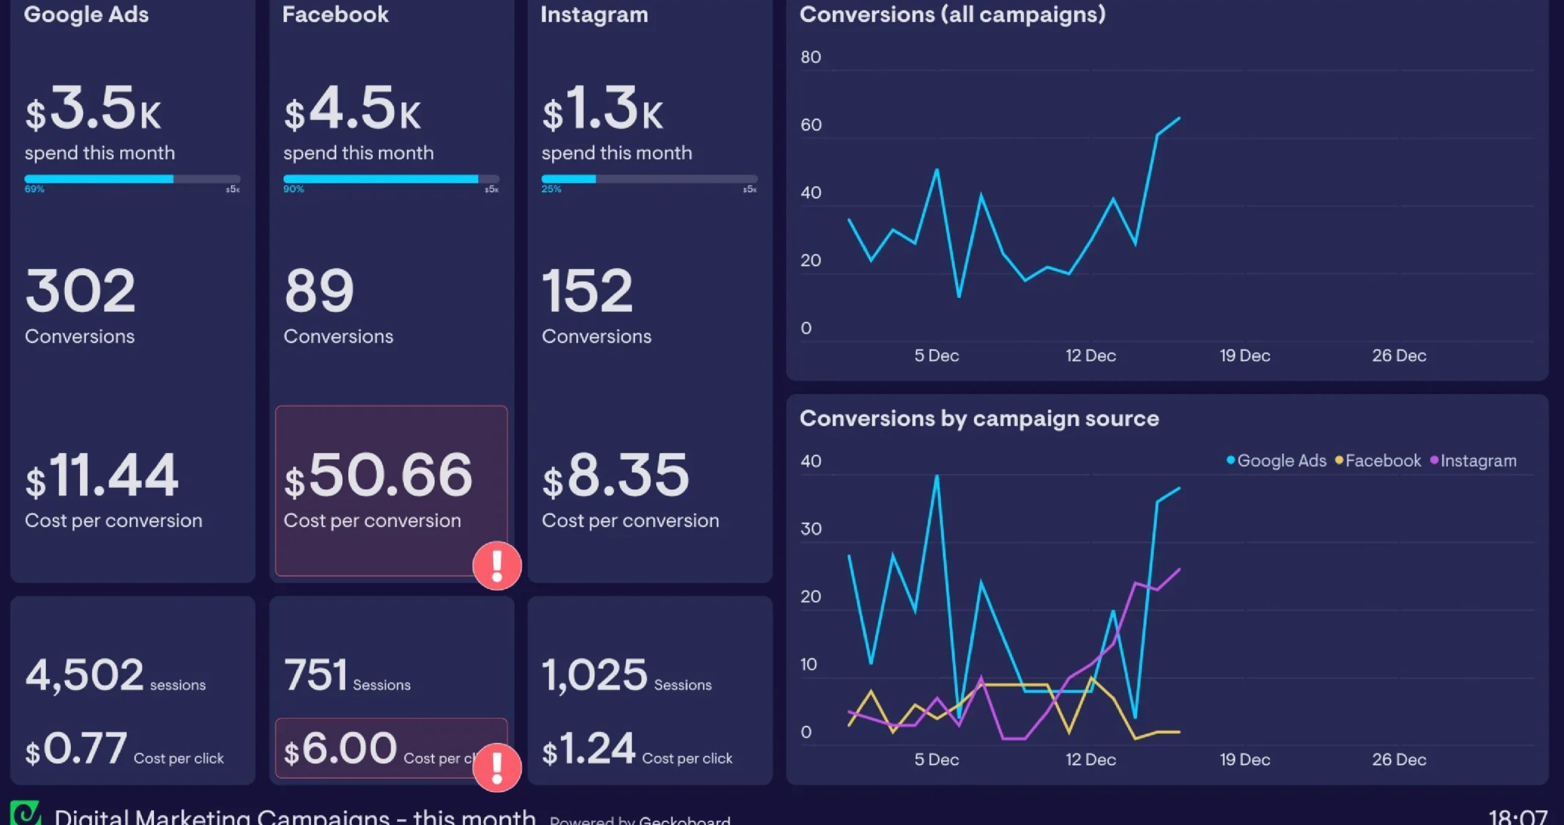Click the Instagram legend dot in the chart

(1434, 460)
